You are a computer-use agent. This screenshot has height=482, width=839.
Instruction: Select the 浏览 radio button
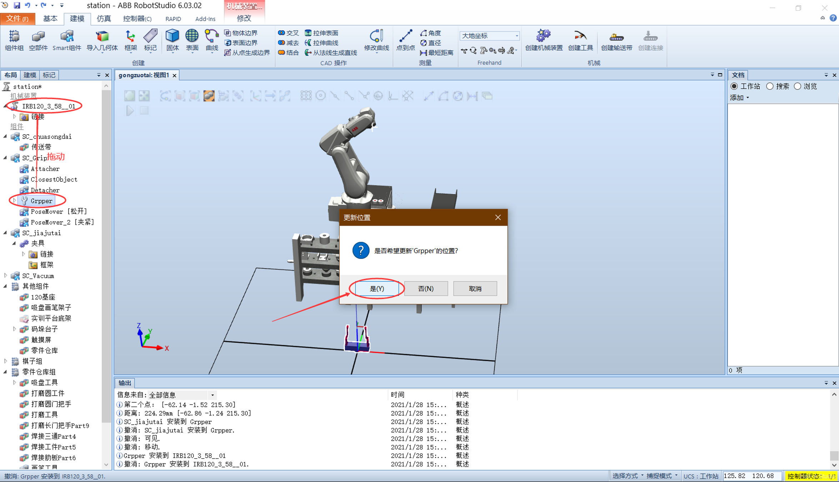798,86
